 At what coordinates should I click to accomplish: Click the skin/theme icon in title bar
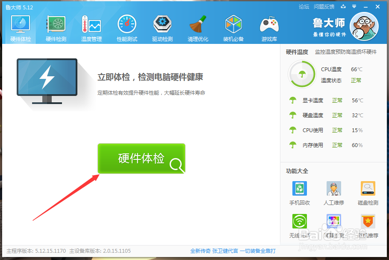click(343, 6)
